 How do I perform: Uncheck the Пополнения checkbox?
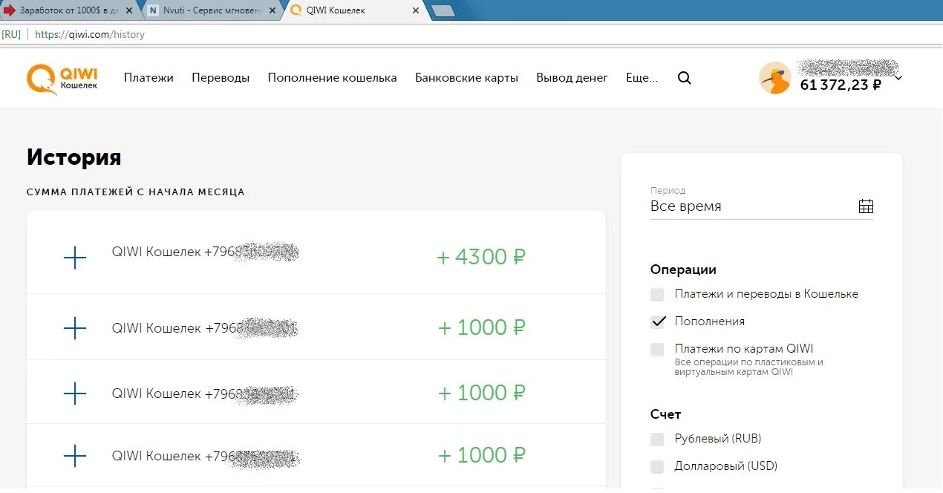click(x=657, y=321)
